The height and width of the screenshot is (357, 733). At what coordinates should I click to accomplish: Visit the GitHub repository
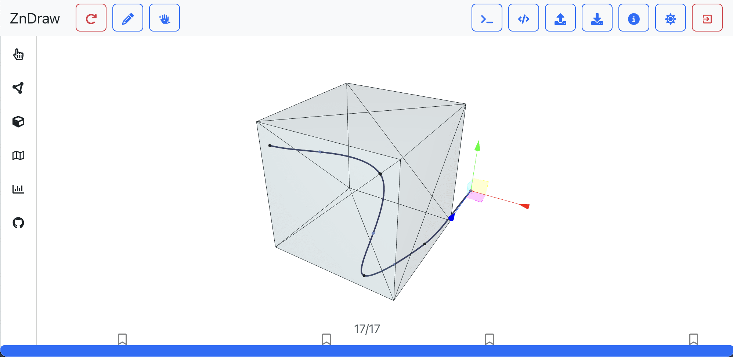point(18,223)
